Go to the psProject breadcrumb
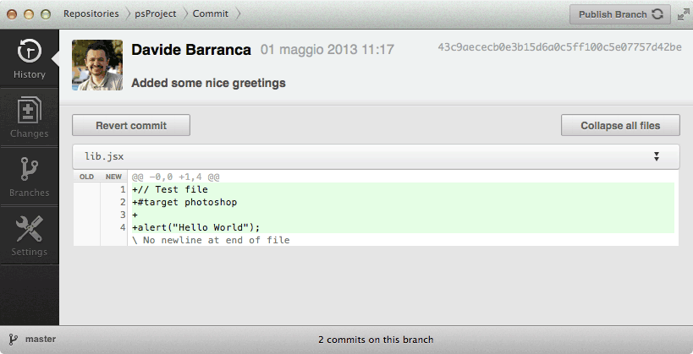The width and height of the screenshot is (693, 354). [156, 14]
